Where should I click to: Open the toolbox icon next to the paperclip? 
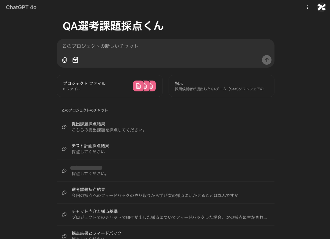pos(75,60)
